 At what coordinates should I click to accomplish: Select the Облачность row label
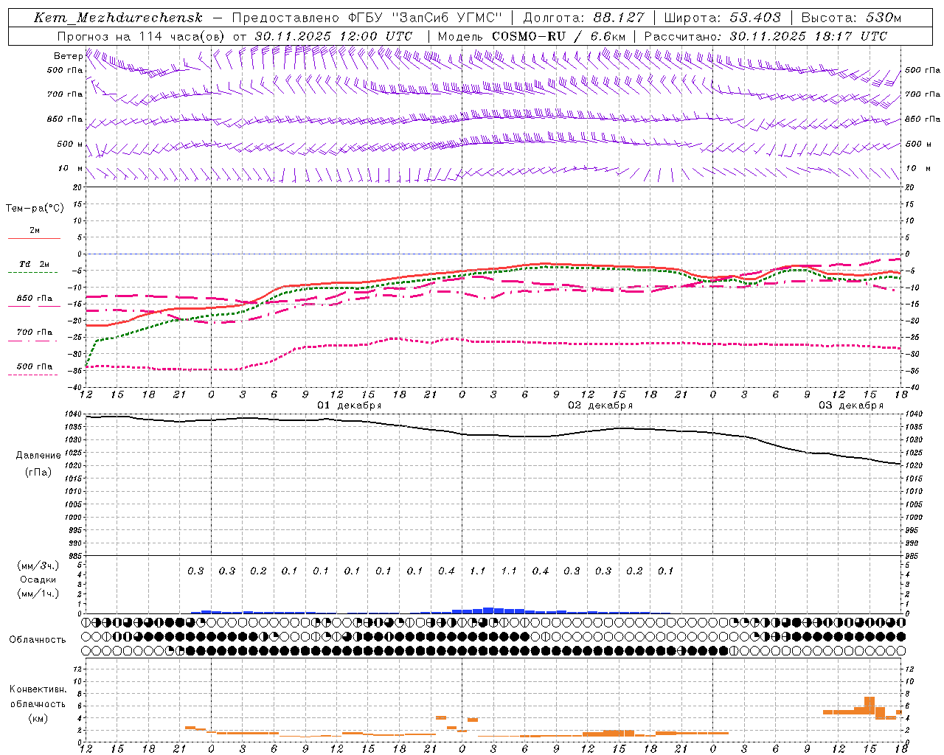(38, 640)
